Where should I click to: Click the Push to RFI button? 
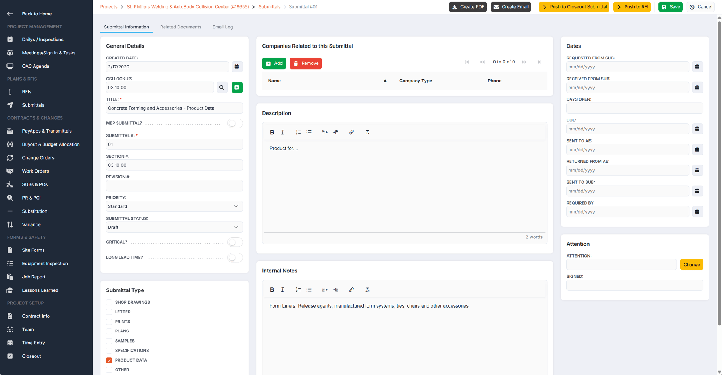[x=632, y=7]
